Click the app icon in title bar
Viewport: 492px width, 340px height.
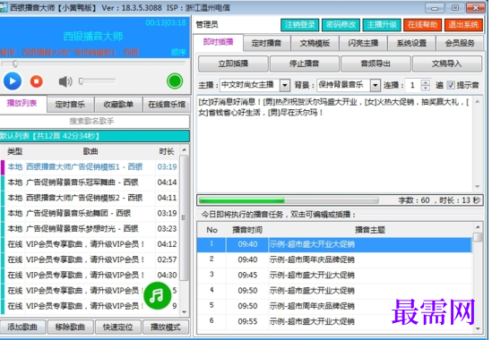click(x=4, y=7)
